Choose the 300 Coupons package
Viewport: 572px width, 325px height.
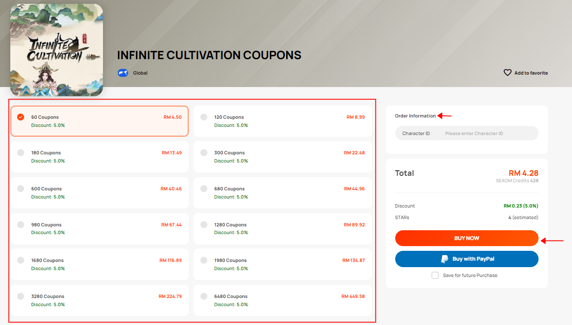283,157
